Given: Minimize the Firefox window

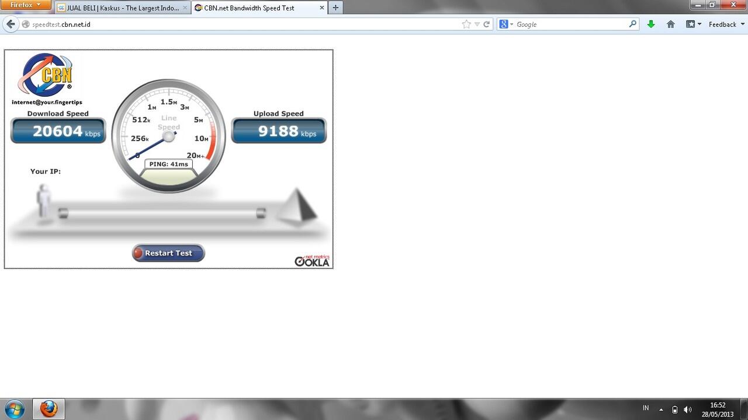Looking at the screenshot, I should 697,5.
